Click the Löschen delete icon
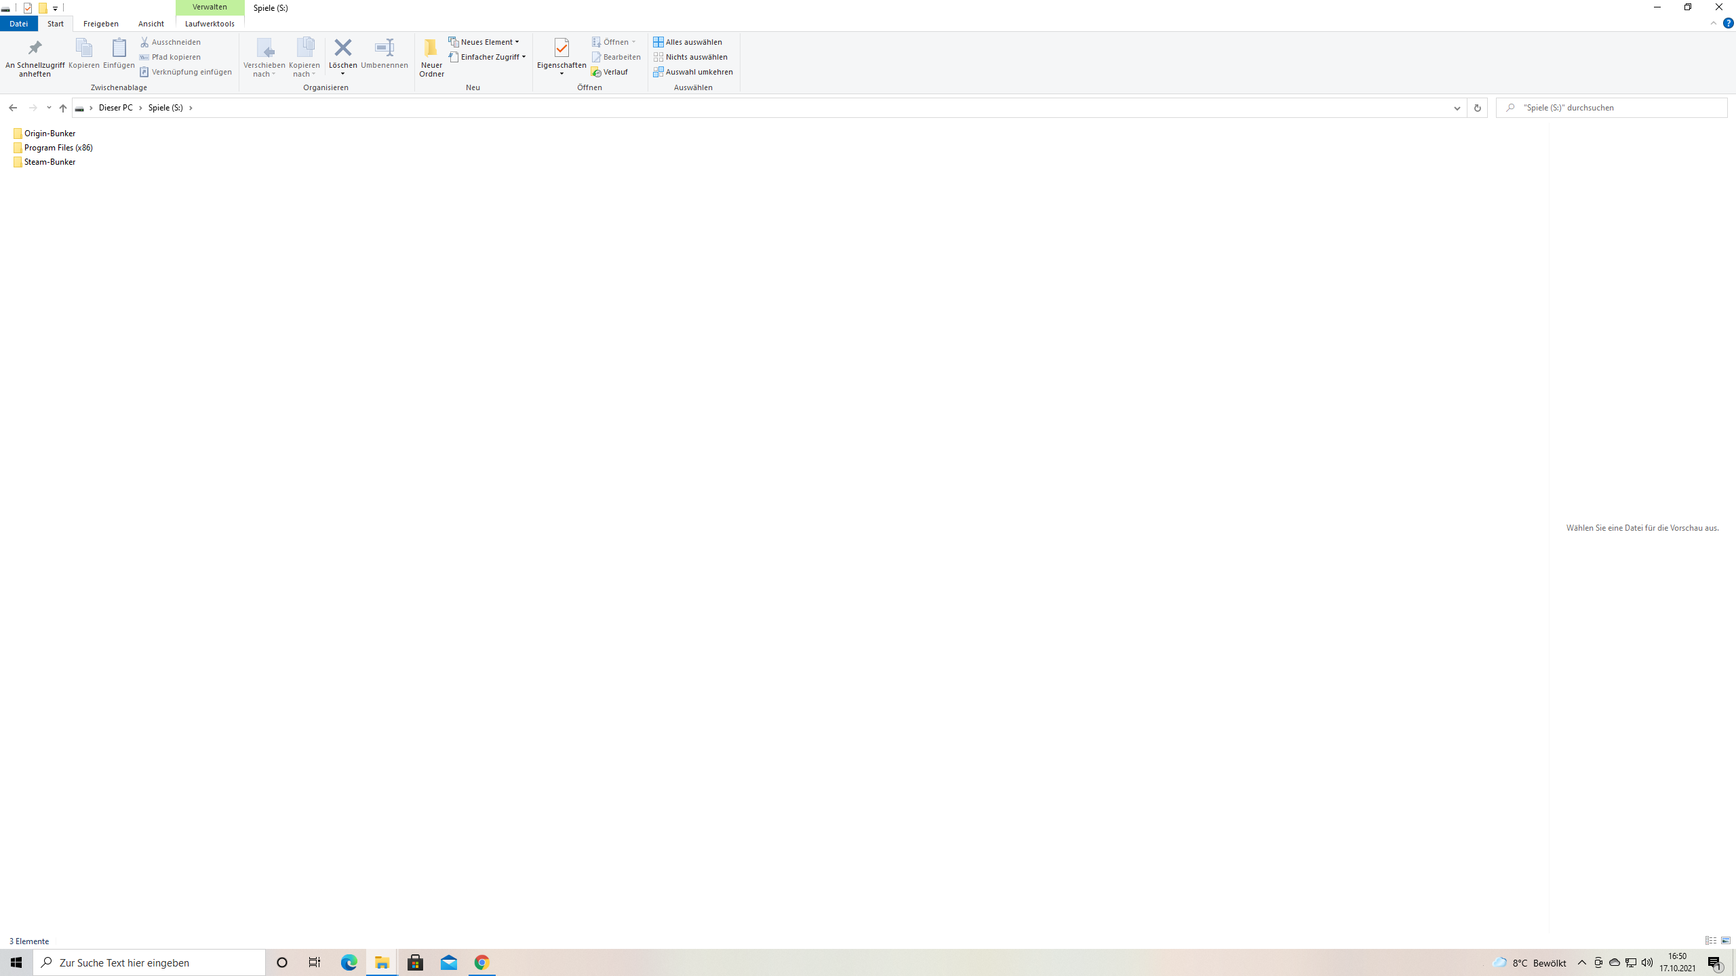 (342, 48)
